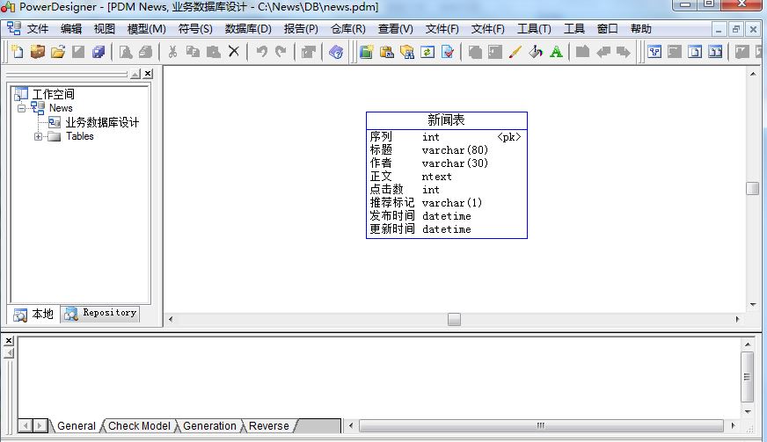Click the Print toolbar icon

145,51
